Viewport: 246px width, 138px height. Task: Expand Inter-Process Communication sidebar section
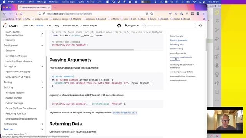coord(42,33)
